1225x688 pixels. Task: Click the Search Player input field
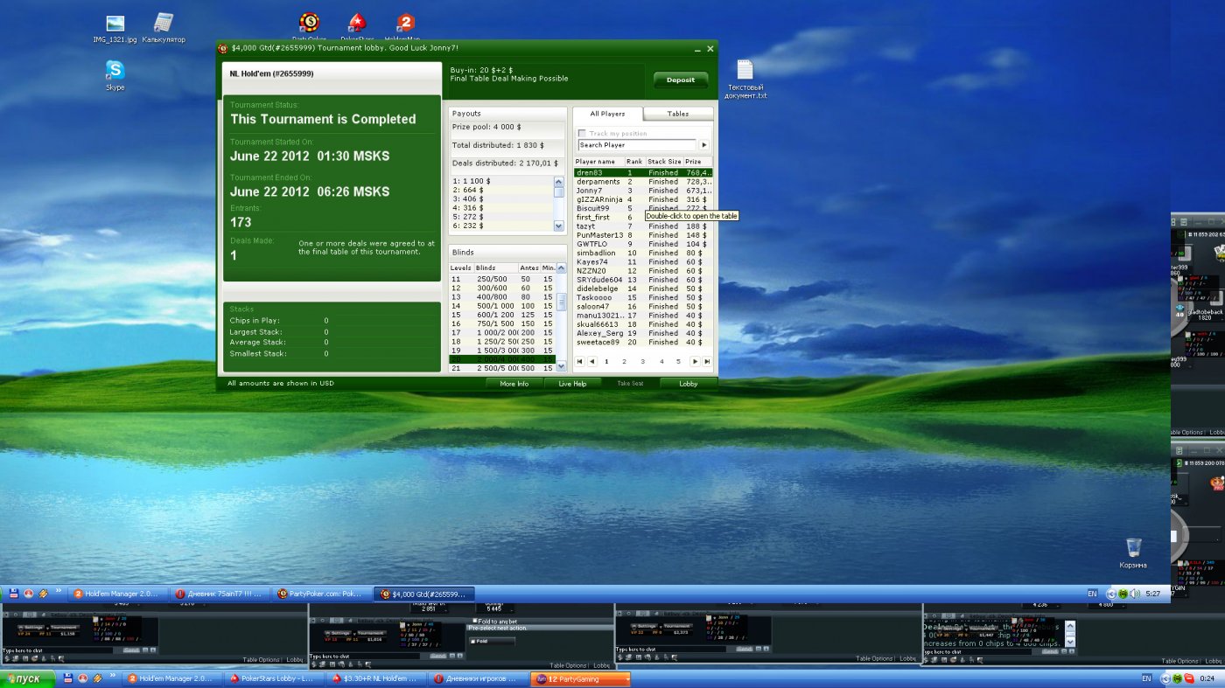click(x=636, y=145)
